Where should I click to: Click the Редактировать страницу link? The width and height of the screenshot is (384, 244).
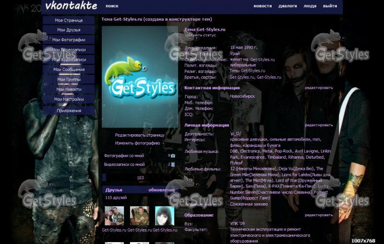click(139, 135)
